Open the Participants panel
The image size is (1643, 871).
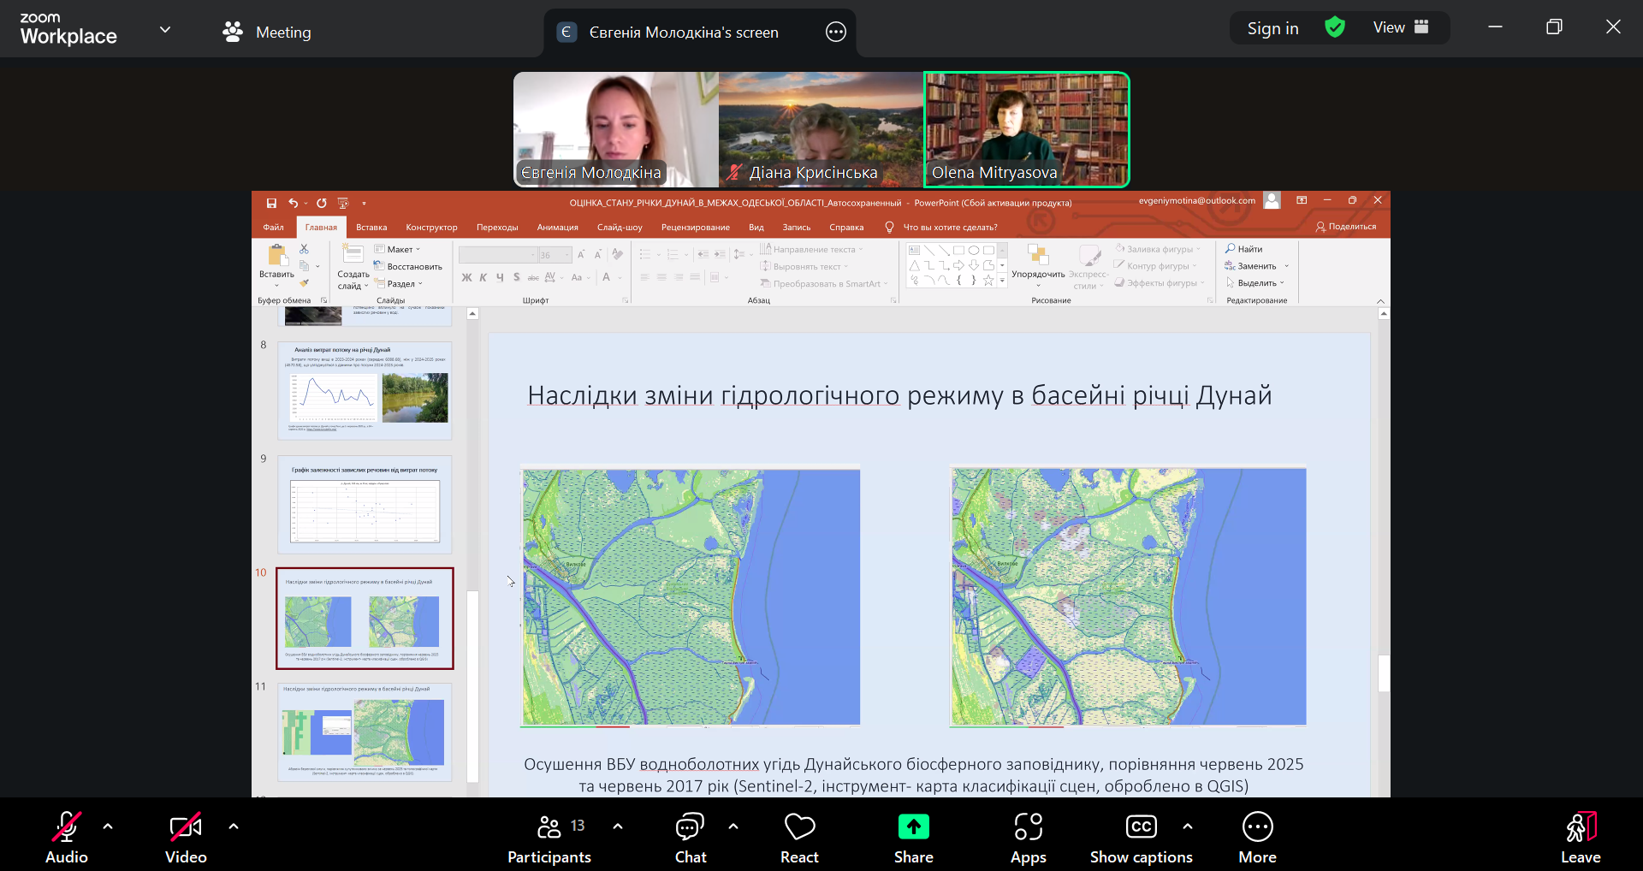pos(549,838)
